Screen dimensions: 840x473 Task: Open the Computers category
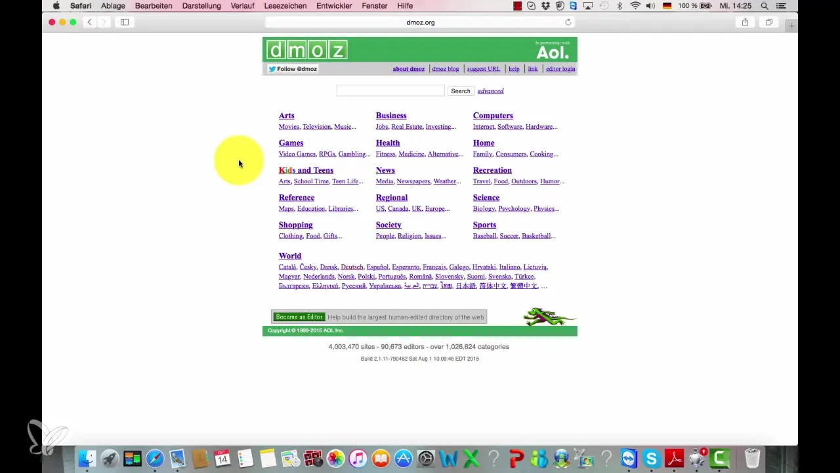[x=493, y=116]
